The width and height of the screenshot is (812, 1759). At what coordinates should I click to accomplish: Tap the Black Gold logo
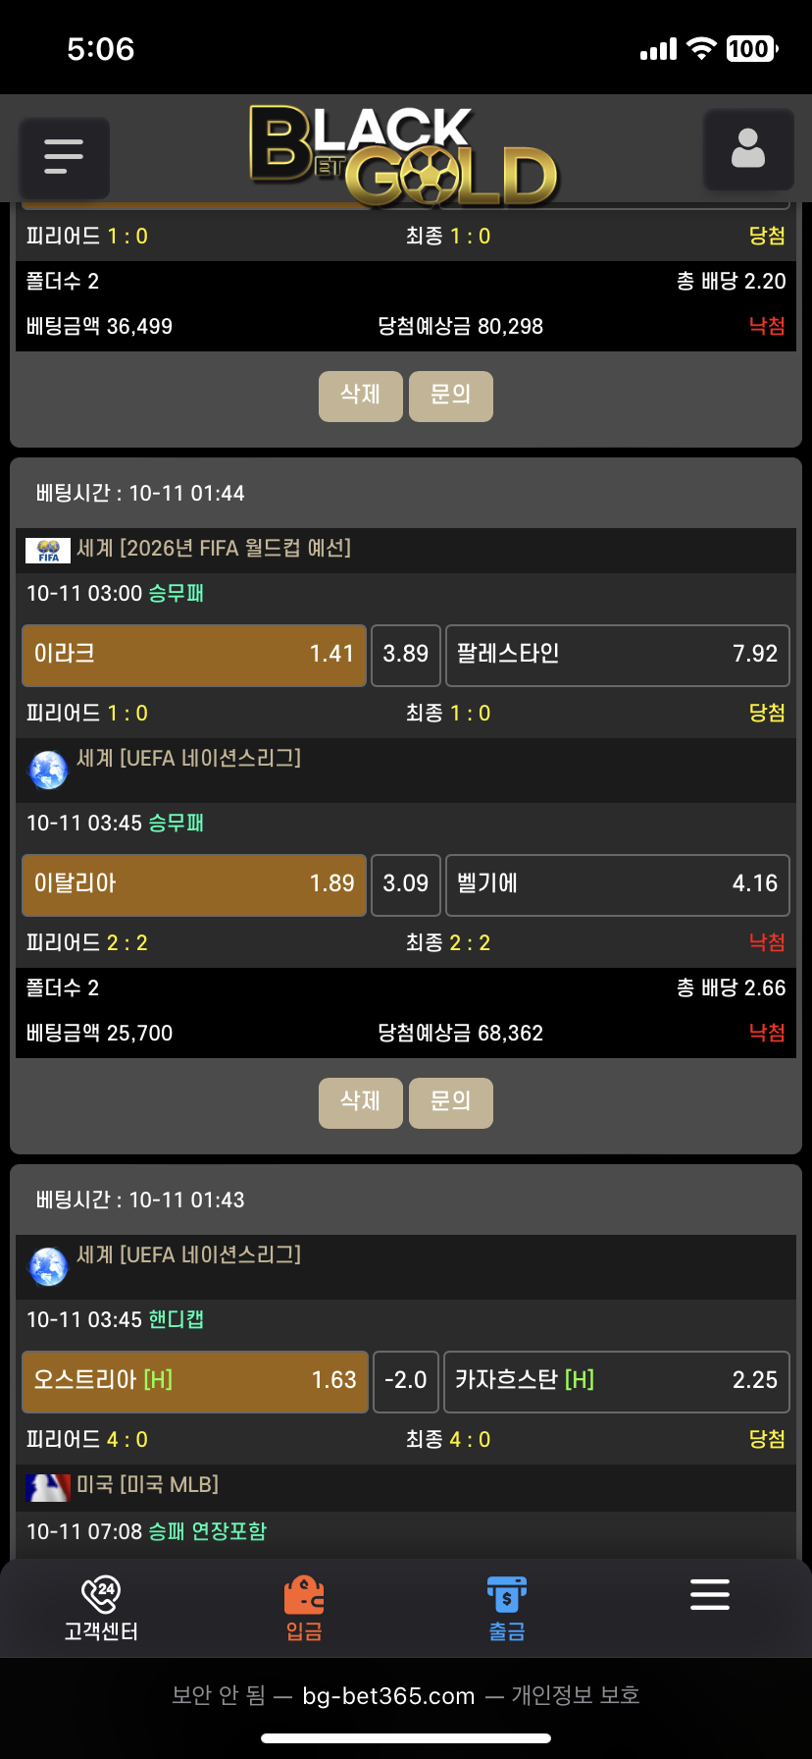tap(403, 155)
